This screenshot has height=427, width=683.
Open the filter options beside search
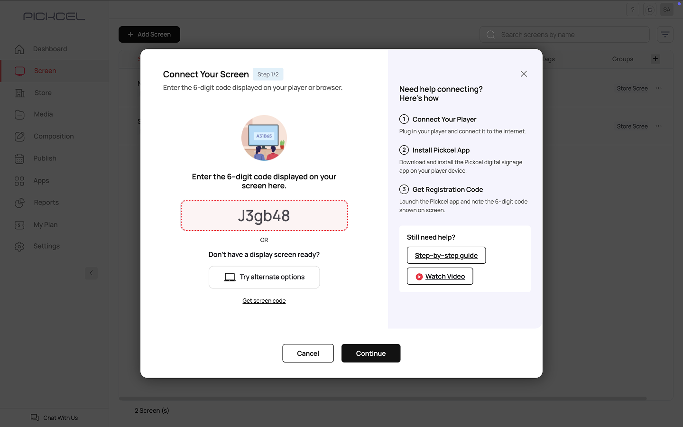[665, 35]
